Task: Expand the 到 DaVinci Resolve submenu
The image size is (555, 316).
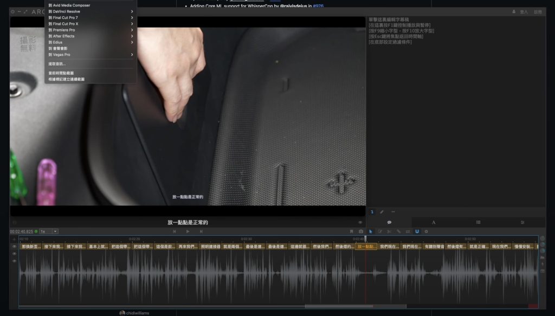Action: [x=91, y=11]
